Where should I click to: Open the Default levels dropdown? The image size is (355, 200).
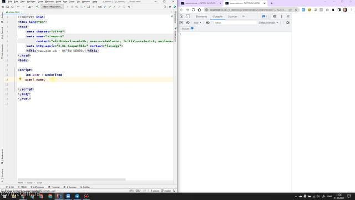(x=268, y=23)
